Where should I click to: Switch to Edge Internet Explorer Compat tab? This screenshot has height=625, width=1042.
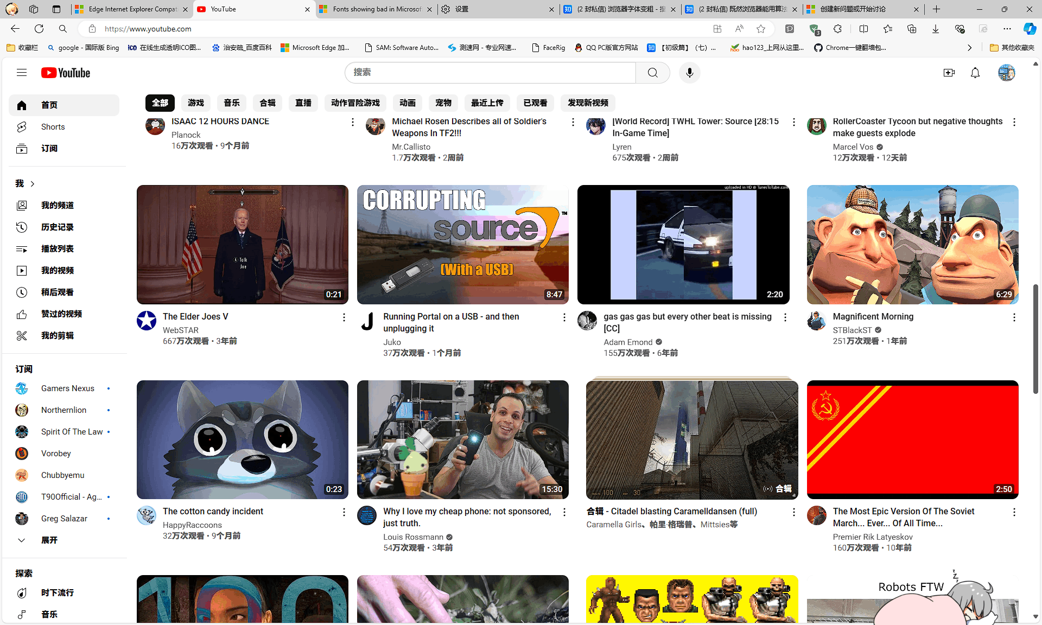(x=132, y=9)
